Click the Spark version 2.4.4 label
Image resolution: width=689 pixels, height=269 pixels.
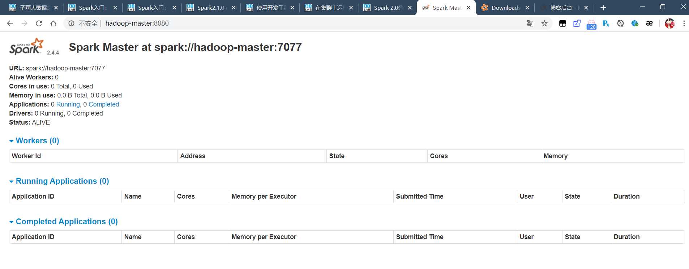click(x=53, y=53)
